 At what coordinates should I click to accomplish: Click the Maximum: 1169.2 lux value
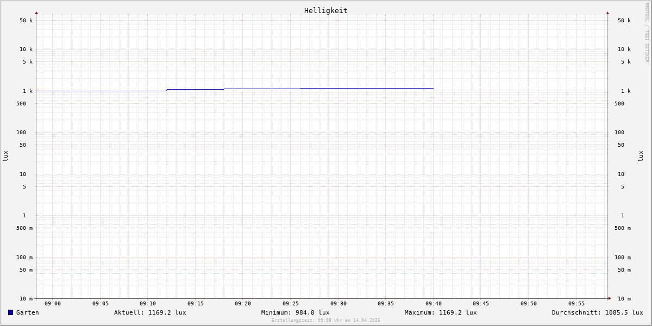click(x=441, y=312)
